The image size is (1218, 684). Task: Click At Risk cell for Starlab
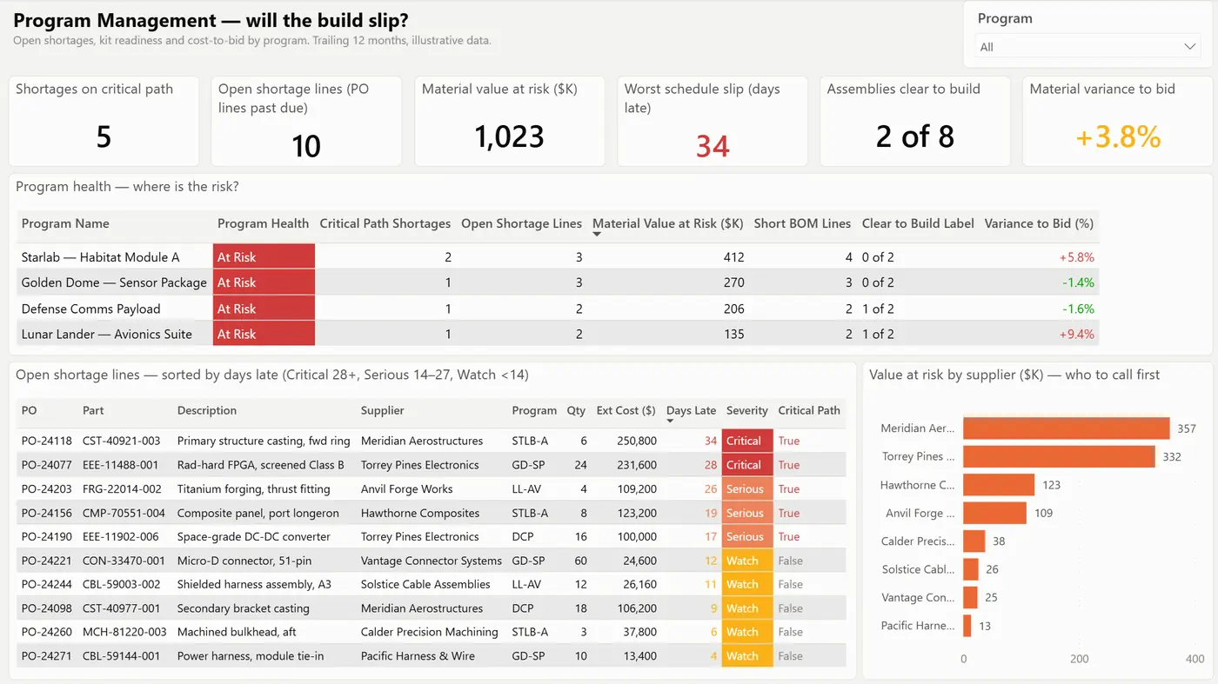(x=264, y=257)
